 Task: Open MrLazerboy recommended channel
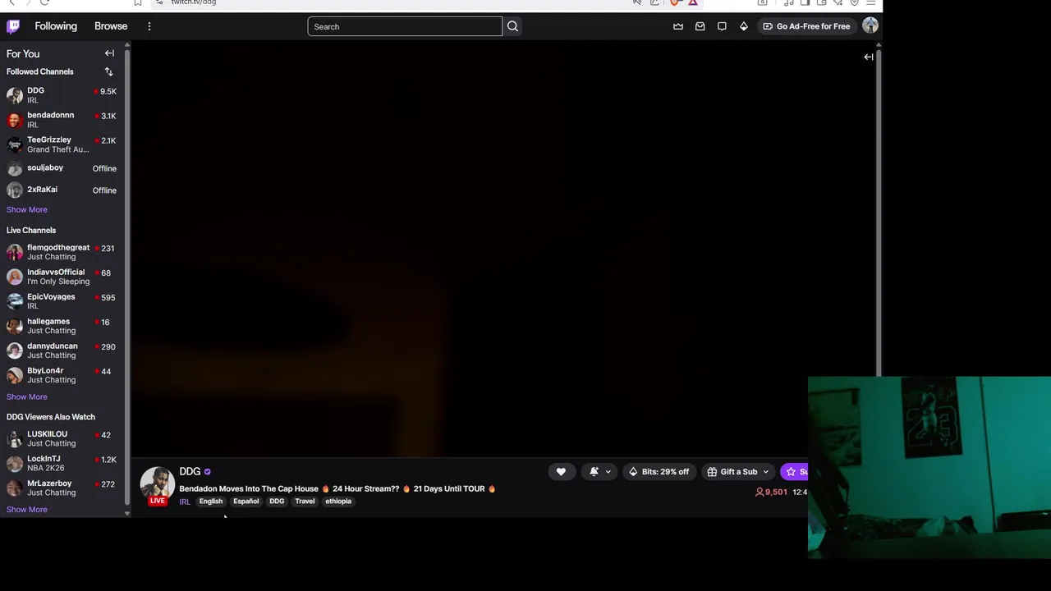(62, 488)
